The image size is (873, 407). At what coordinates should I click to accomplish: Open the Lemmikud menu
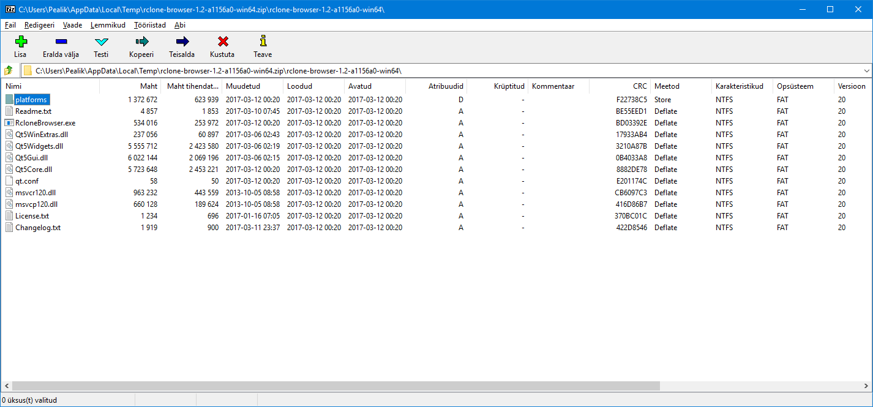[108, 25]
